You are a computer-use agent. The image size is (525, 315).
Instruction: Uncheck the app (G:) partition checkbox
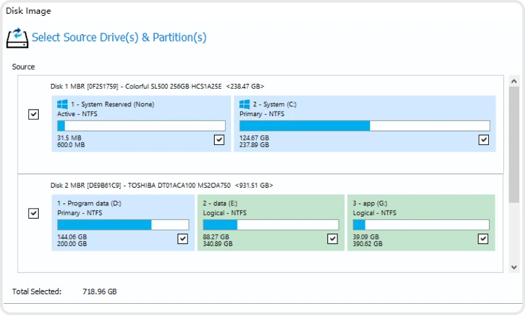click(483, 239)
